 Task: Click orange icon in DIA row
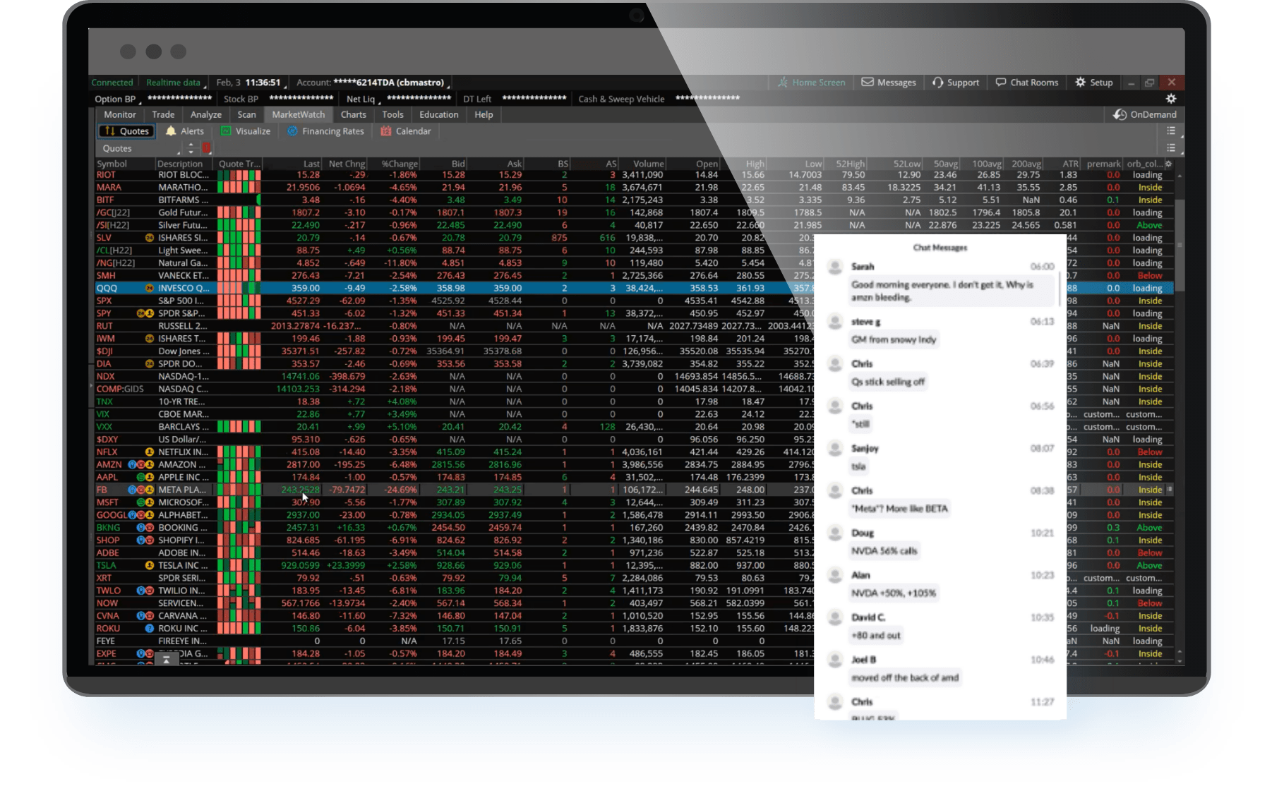(x=150, y=364)
